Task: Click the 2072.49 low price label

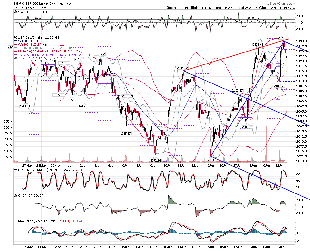Action: [210, 160]
